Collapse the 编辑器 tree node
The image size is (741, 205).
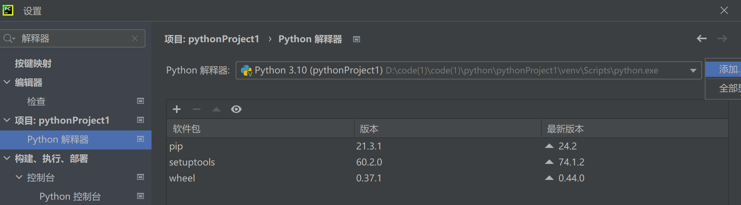pos(7,82)
